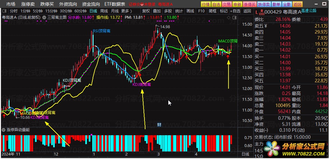Switch to 1分钟 period

25,11
